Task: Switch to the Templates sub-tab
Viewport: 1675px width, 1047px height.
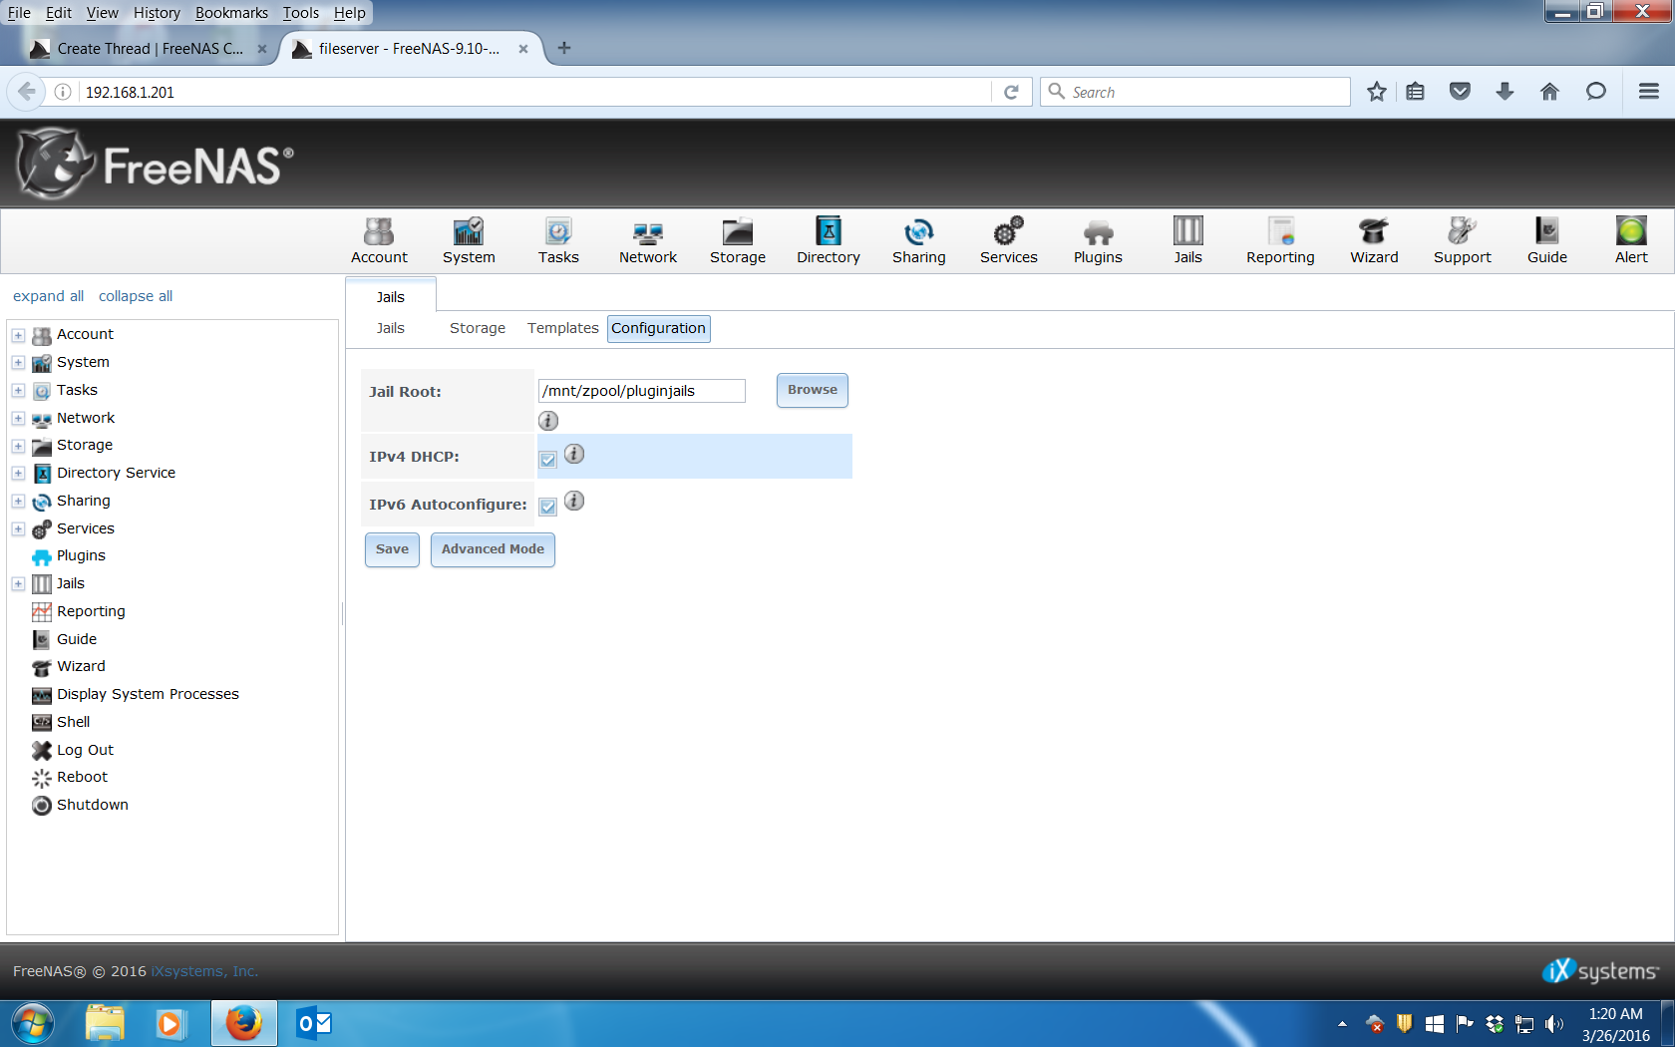Action: (x=563, y=328)
